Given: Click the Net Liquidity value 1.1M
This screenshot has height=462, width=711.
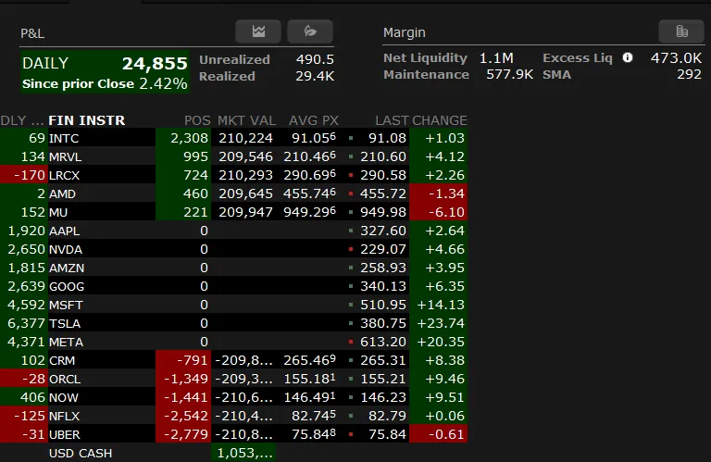Looking at the screenshot, I should coord(496,58).
